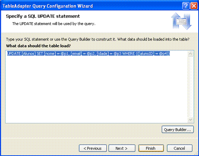Click the 'What data should the table load?' label
The image size is (199, 156).
38,46
